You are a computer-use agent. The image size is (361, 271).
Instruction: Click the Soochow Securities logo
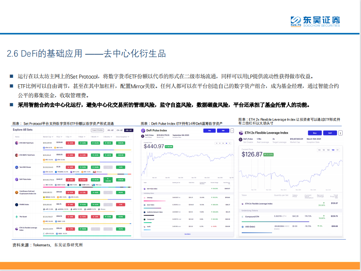click(x=315, y=21)
